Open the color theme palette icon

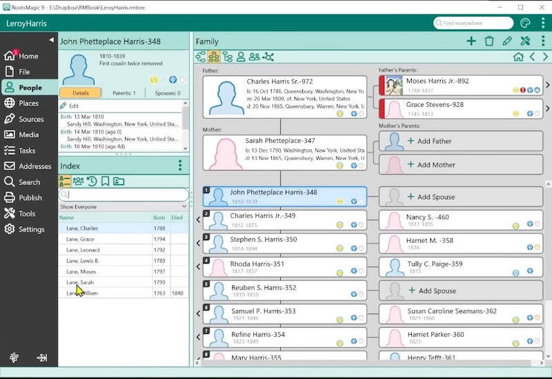525,23
